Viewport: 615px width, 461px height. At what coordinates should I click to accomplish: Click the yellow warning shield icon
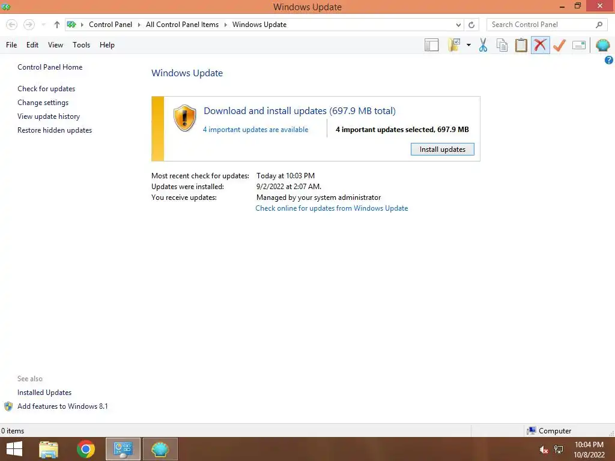[x=184, y=118]
